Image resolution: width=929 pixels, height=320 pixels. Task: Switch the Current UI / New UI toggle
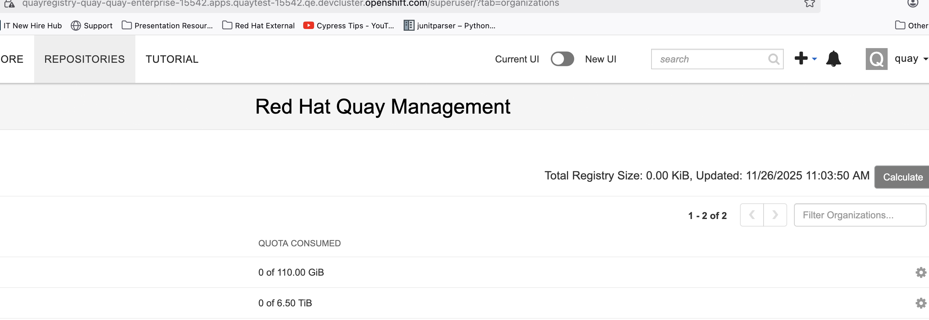[x=562, y=59]
